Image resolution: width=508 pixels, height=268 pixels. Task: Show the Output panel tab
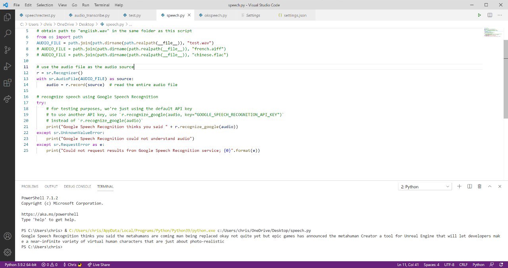(51, 186)
